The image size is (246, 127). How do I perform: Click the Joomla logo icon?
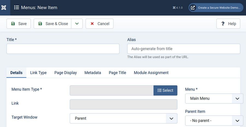(x=4, y=8)
